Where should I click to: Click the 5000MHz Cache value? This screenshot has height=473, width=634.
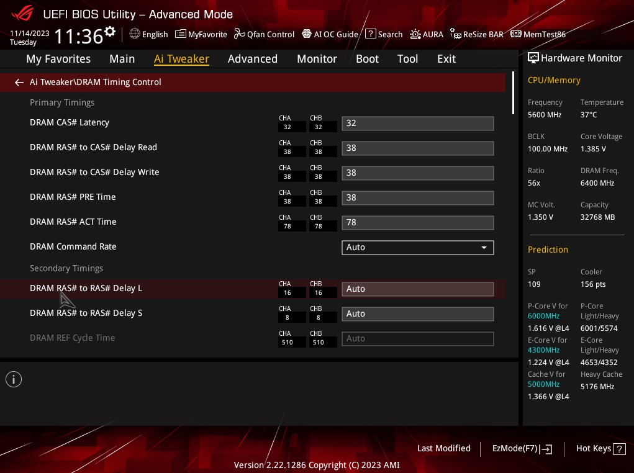tap(543, 384)
